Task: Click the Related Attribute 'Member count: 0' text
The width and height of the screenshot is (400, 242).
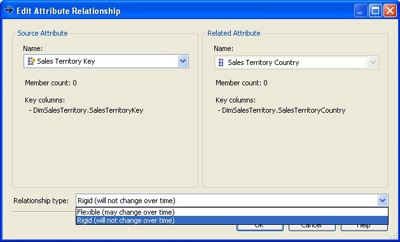Action: click(242, 83)
